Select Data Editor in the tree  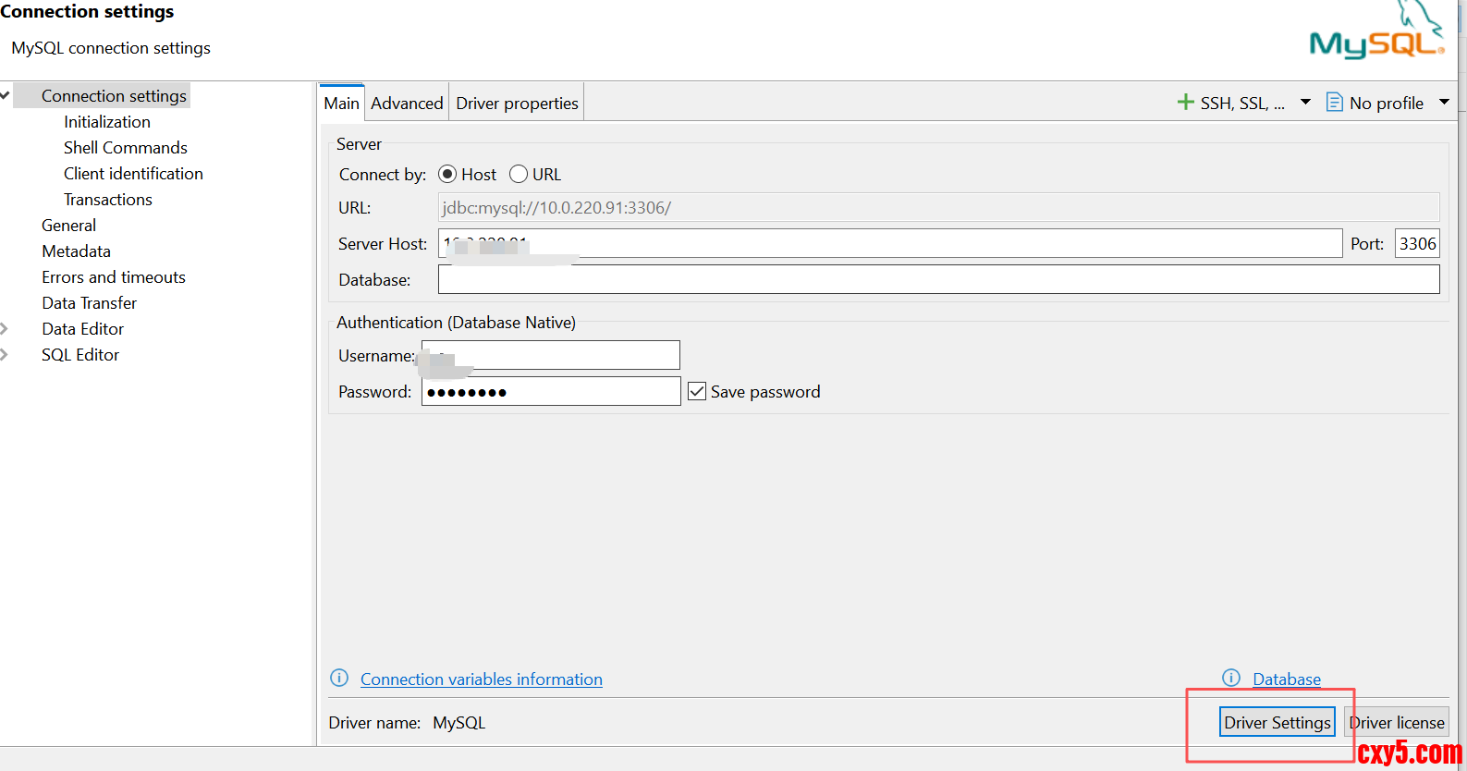click(x=82, y=328)
